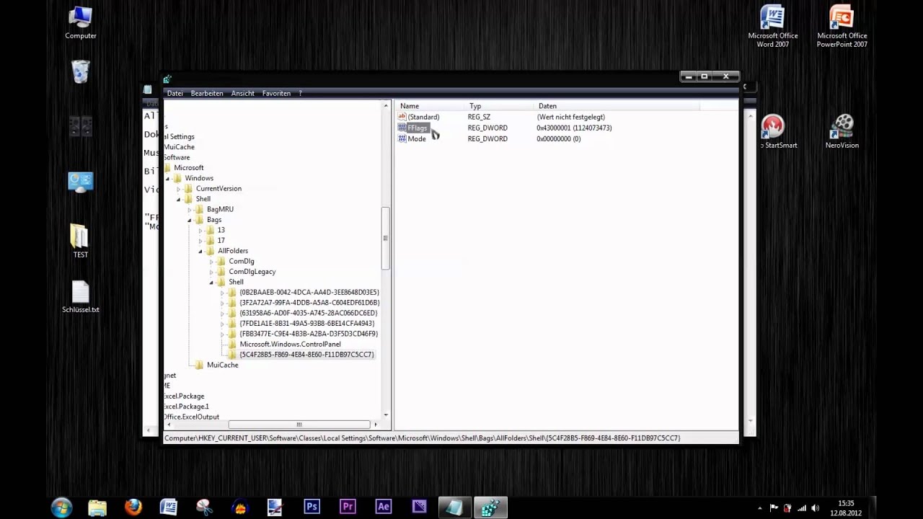Screen dimensions: 923x519
Task: Collapse the Bags registry key
Action: (x=190, y=220)
